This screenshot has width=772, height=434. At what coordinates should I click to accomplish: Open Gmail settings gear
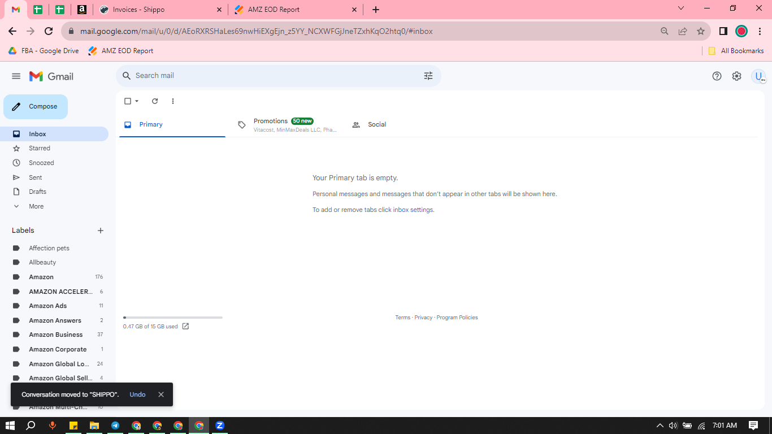coord(736,76)
